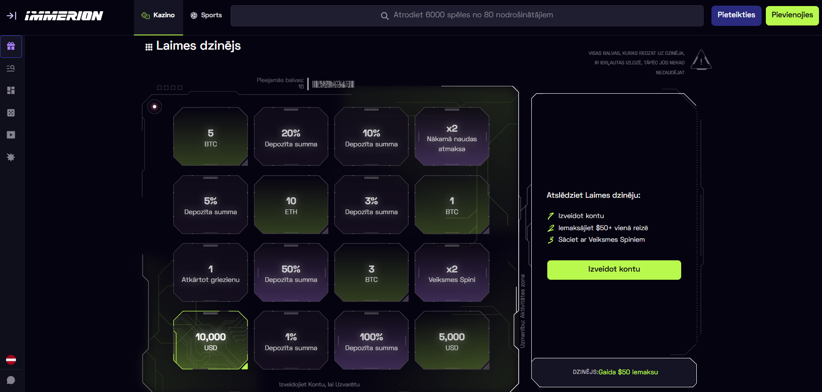Select the 10,000 USD prize tile
The height and width of the screenshot is (392, 822).
coord(210,341)
